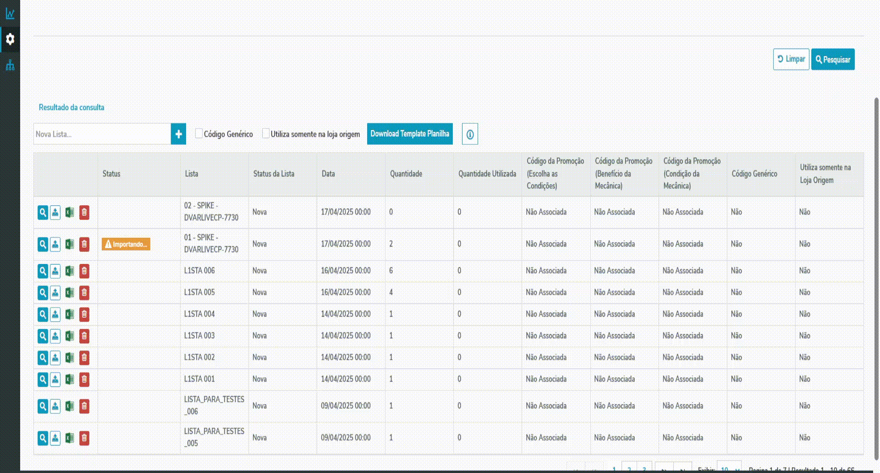Open the settings gear in the sidebar
This screenshot has height=473, width=880.
10,39
